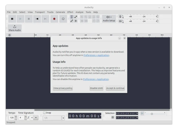The image size is (178, 129).
Task: Click the Undo arrow icon
Action: [x=94, y=21]
